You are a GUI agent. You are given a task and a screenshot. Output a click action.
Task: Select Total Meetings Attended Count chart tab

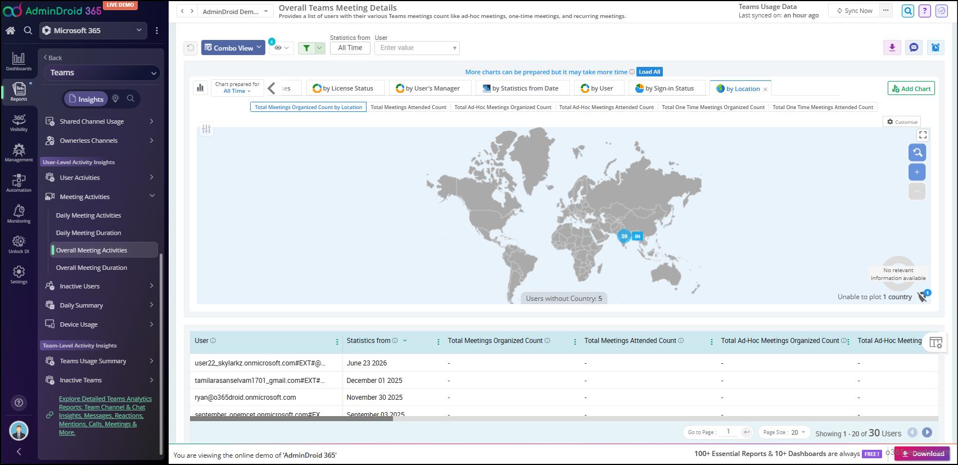(409, 107)
